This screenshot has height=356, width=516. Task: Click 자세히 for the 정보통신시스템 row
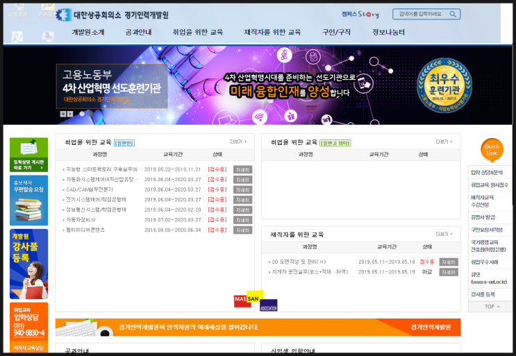tap(243, 210)
